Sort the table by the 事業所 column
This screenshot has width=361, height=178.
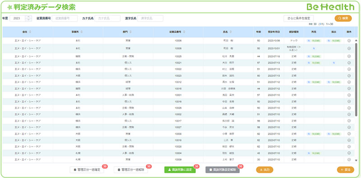(x=81, y=32)
